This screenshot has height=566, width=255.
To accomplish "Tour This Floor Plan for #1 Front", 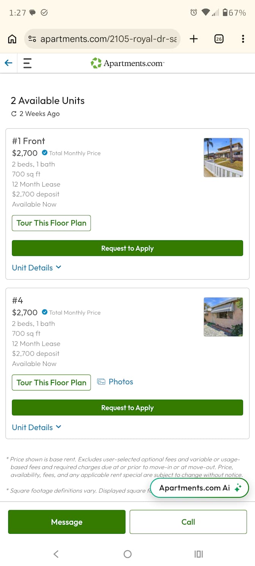I will 51,223.
